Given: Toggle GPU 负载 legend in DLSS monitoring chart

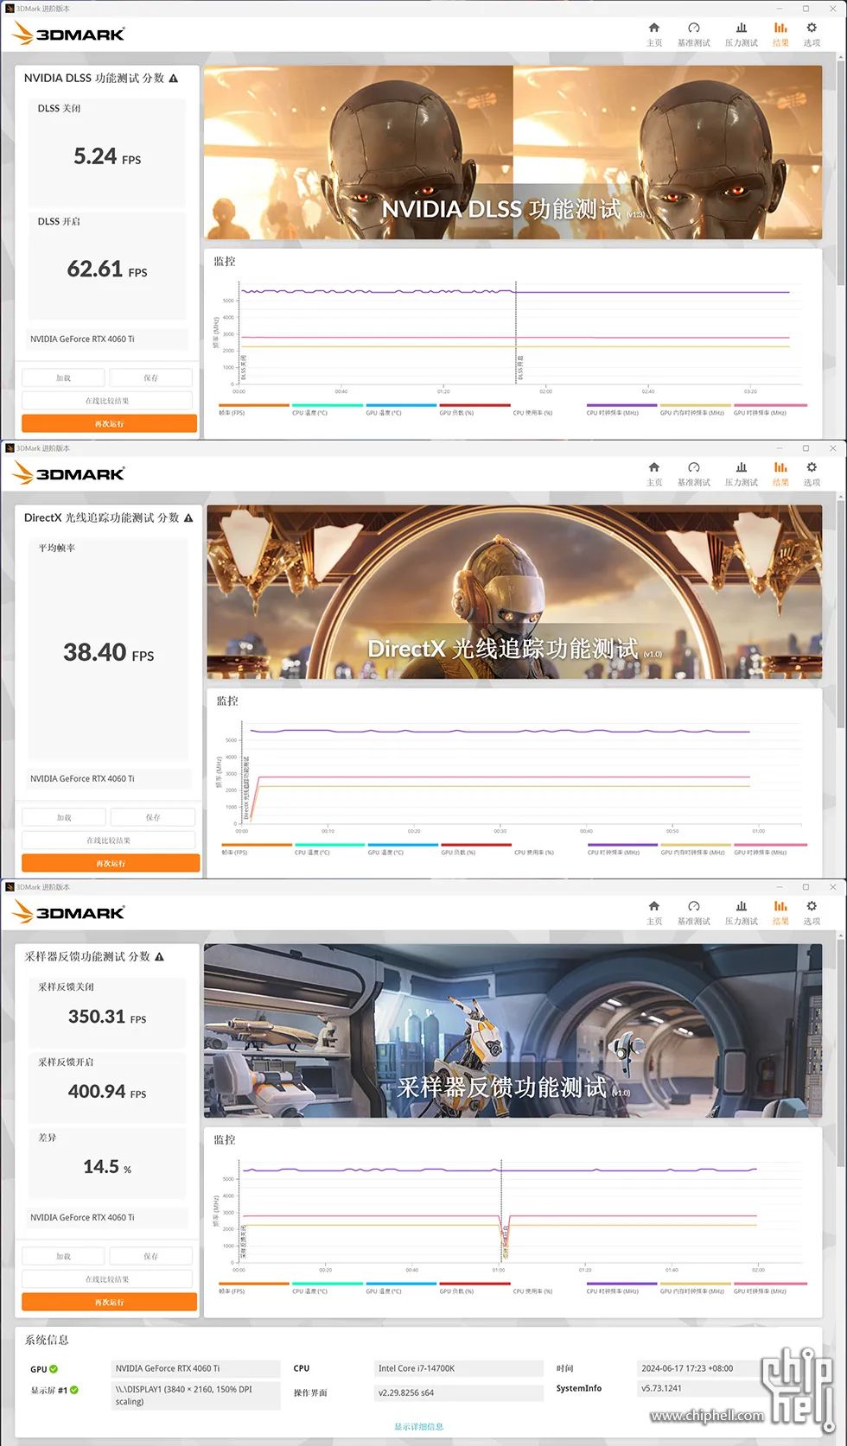Looking at the screenshot, I should click(x=474, y=409).
